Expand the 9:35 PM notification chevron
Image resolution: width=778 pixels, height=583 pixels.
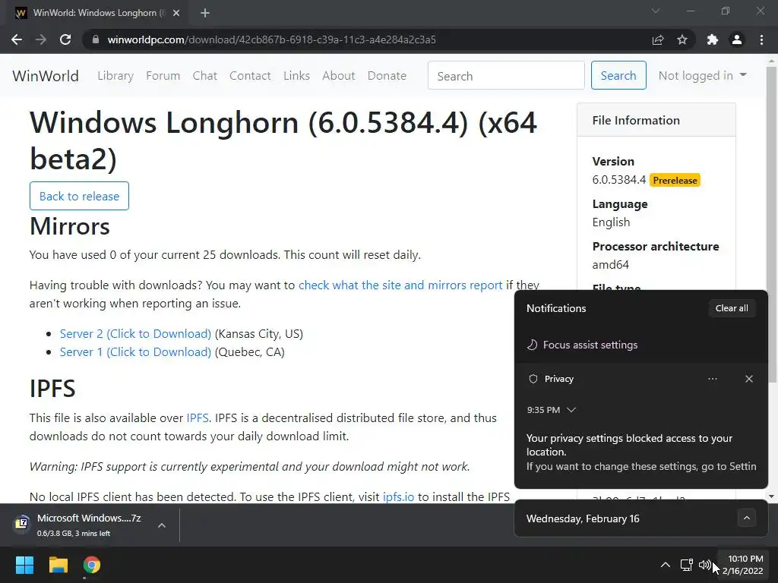point(571,410)
